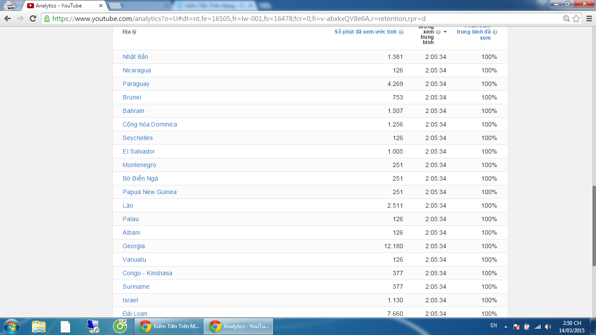The image size is (596, 335).
Task: Sort by Số phút đã xem ước tính column
Action: tap(366, 32)
